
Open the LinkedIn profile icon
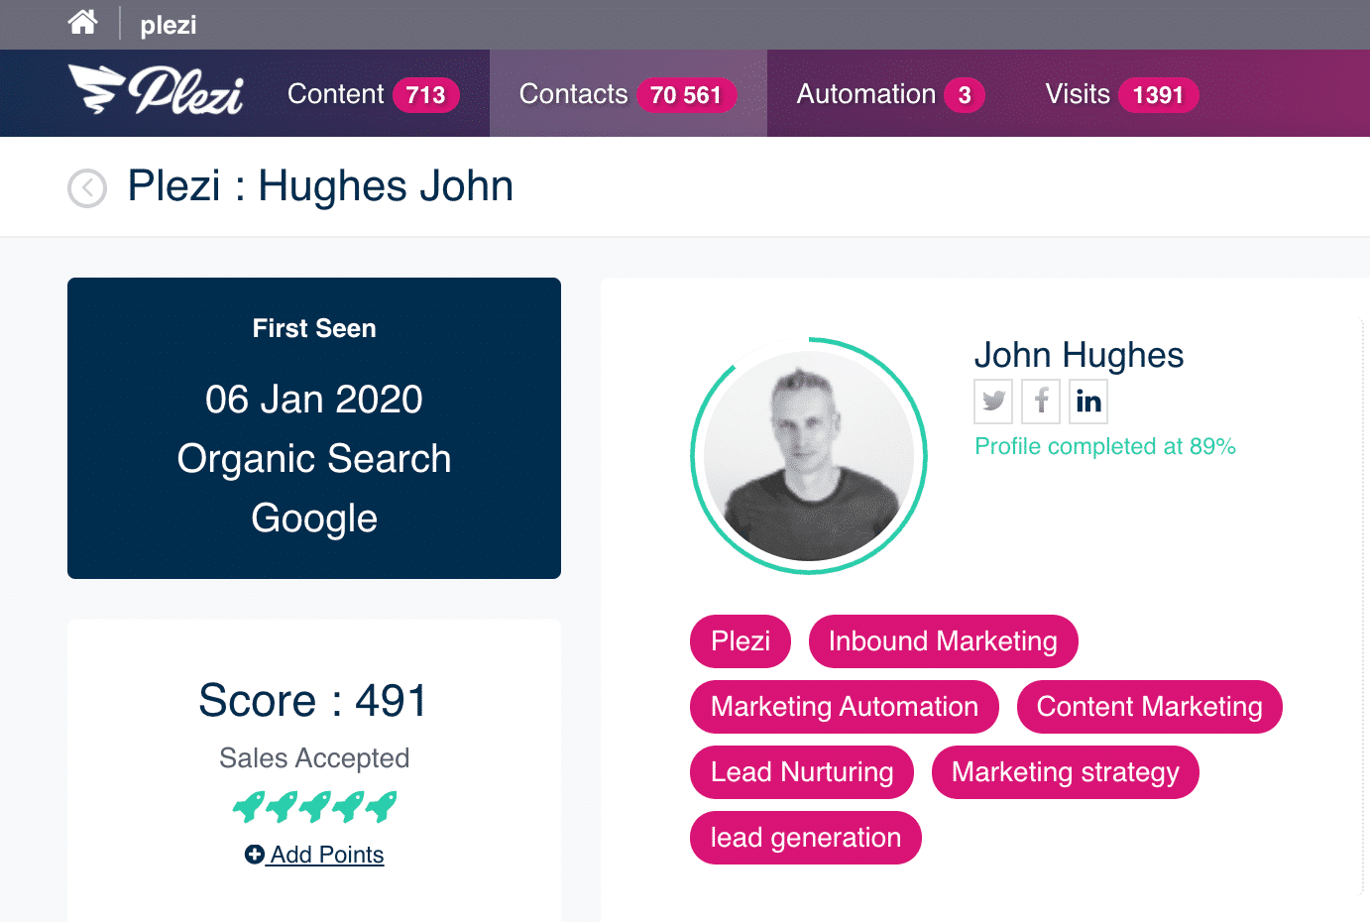1088,401
